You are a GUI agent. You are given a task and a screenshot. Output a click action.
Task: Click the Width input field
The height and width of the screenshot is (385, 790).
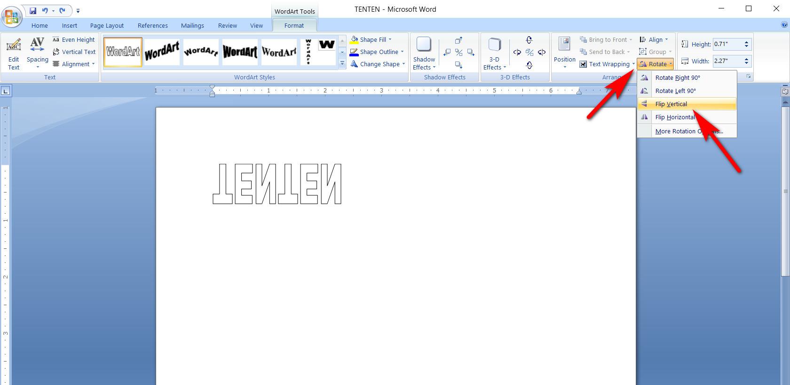[727, 61]
